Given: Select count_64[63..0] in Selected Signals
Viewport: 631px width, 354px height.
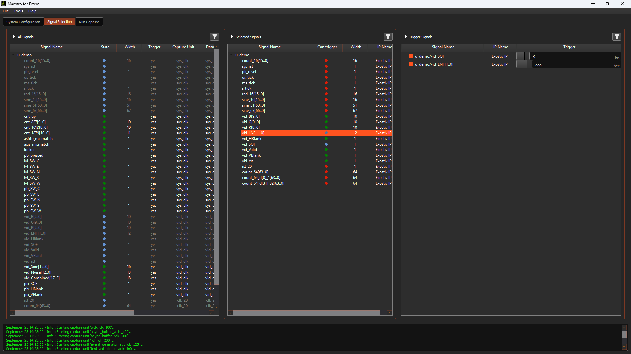Looking at the screenshot, I should point(255,172).
